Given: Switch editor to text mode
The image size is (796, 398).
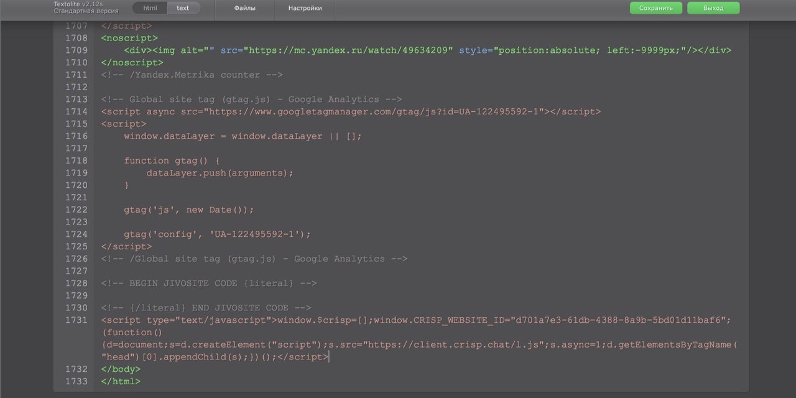Looking at the screenshot, I should (183, 8).
